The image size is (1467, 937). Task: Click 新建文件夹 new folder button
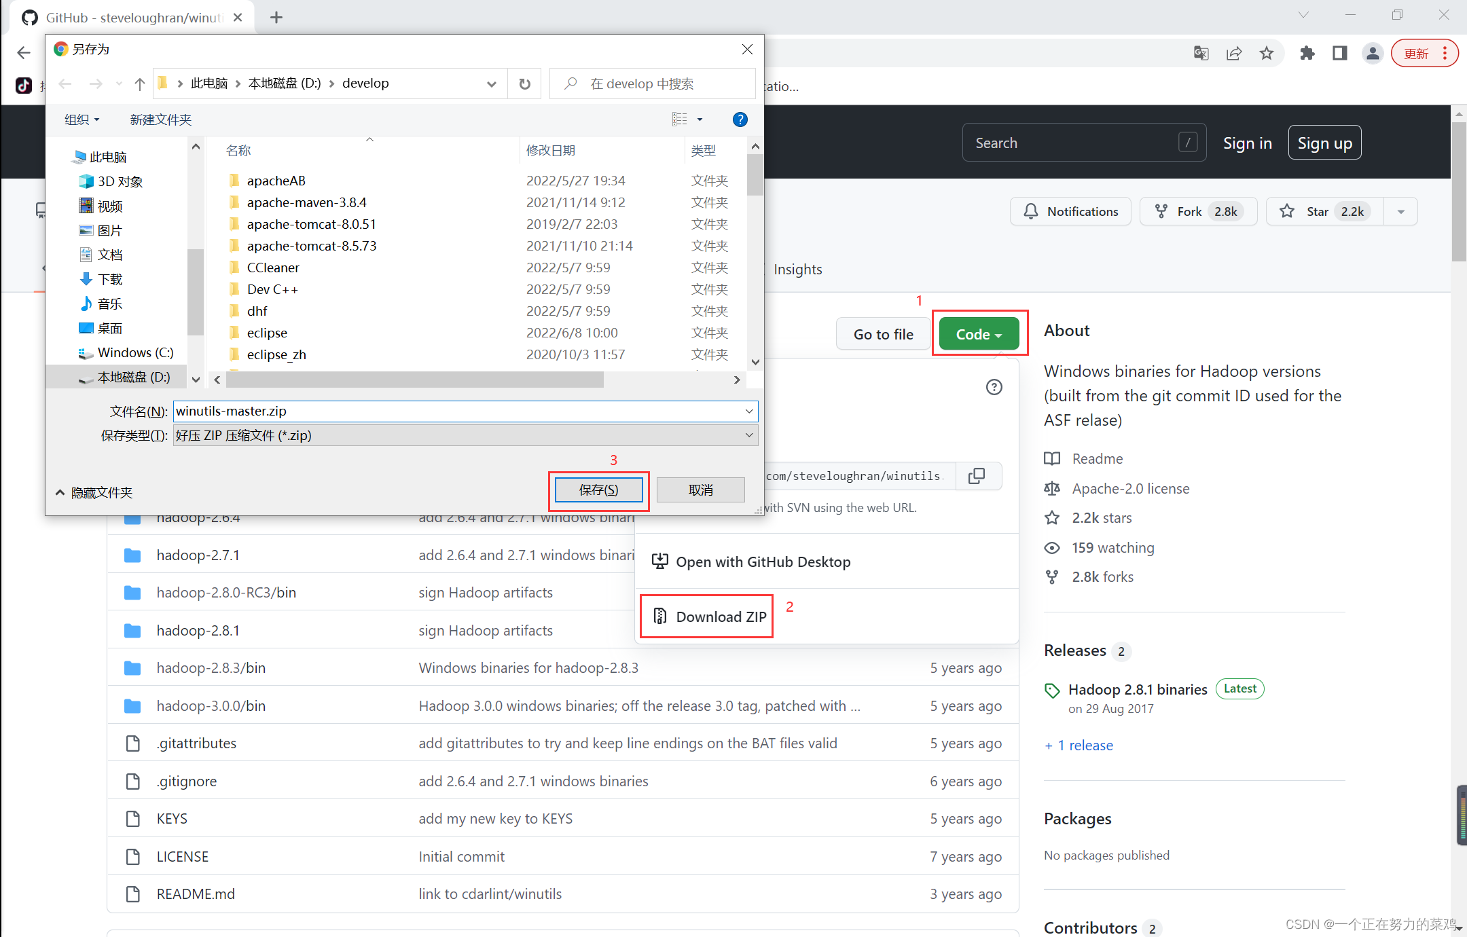(161, 120)
